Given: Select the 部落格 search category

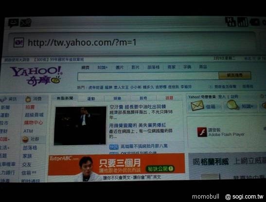Looking at the screenshot, I should 153,67.
